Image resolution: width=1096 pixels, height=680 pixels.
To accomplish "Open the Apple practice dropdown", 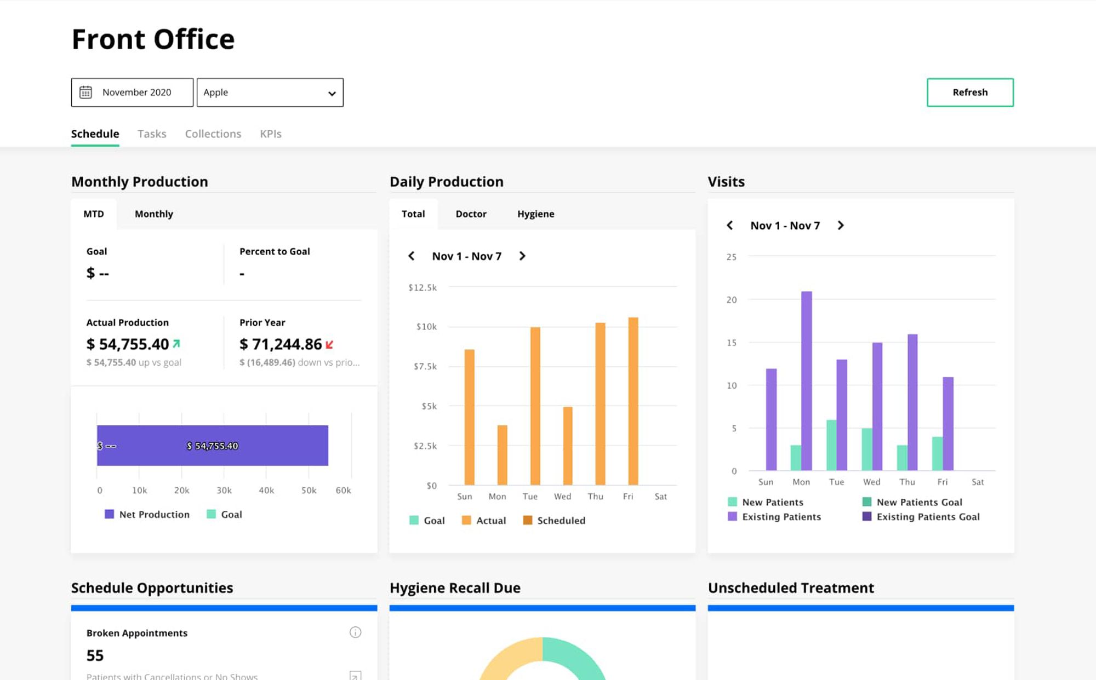I will point(270,93).
